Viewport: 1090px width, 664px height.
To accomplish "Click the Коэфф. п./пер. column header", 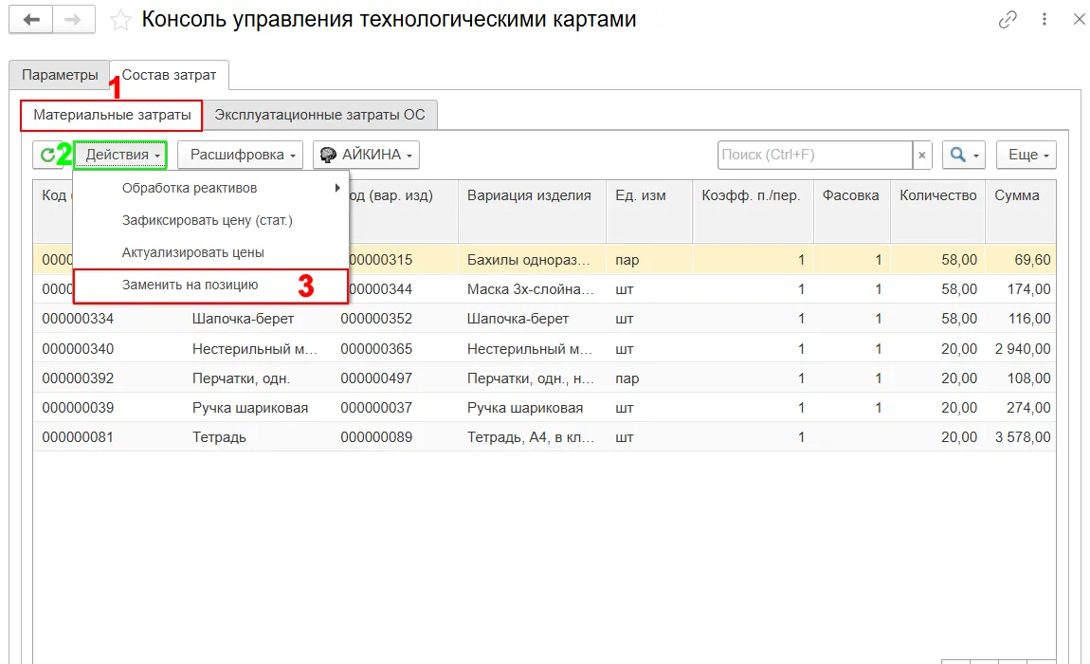I will pyautogui.click(x=753, y=212).
